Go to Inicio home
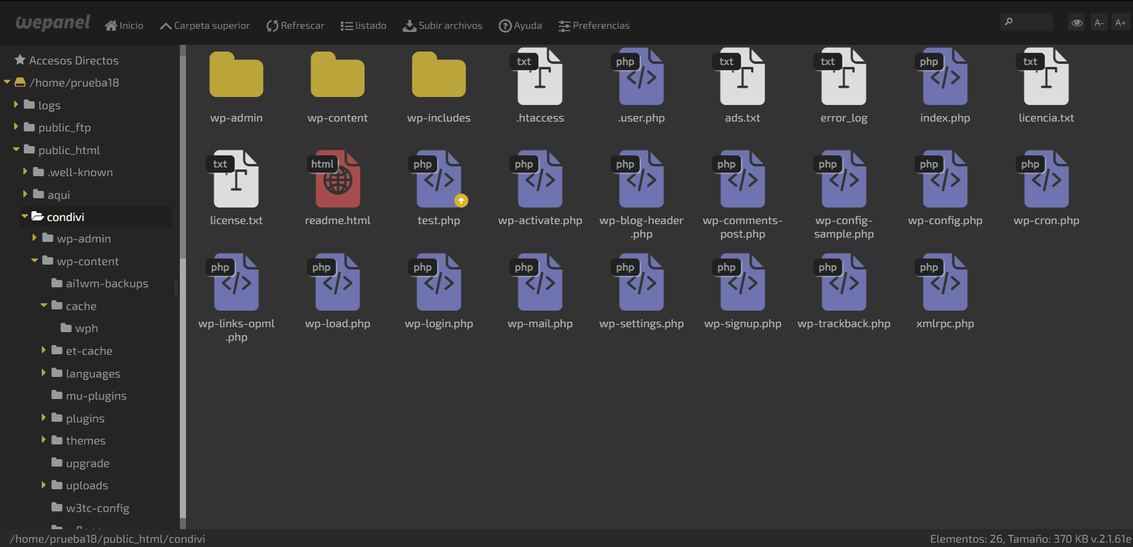 (x=124, y=26)
